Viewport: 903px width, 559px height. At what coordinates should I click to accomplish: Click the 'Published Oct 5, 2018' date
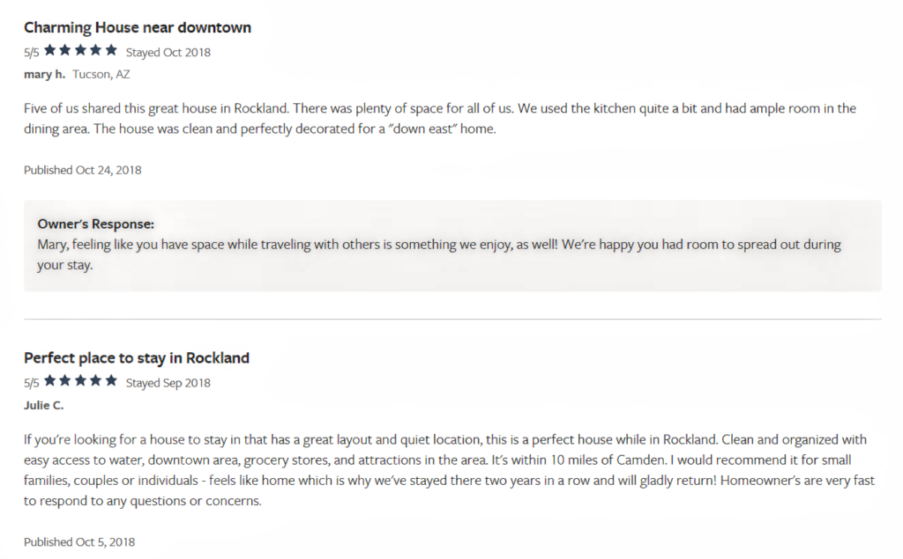[x=79, y=542]
